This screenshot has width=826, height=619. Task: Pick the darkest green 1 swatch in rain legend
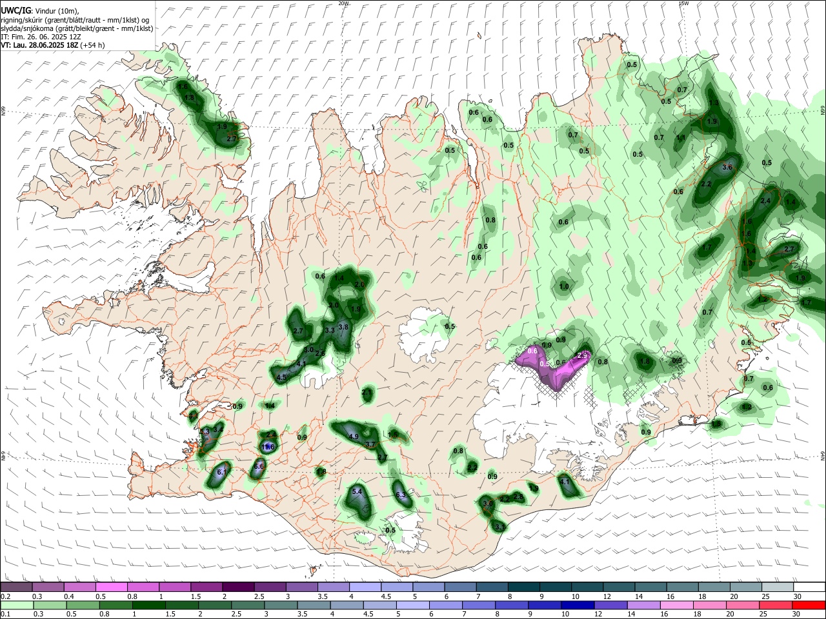148,605
